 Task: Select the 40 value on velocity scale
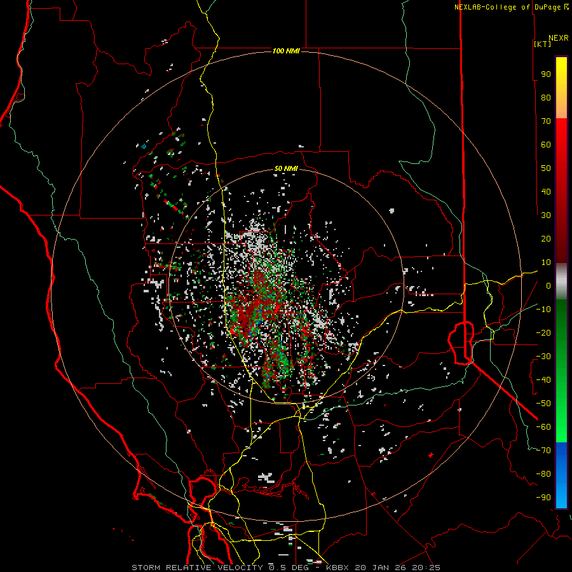pos(546,191)
